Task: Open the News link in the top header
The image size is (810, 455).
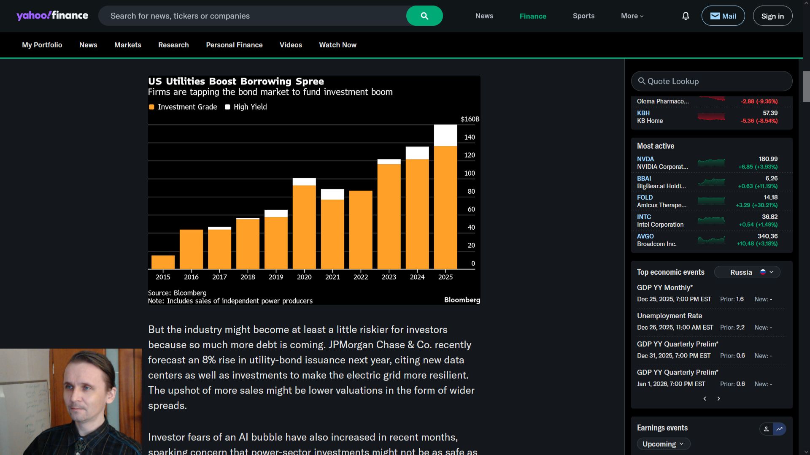Action: (484, 16)
